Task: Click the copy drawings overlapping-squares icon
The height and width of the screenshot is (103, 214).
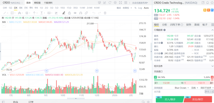Action: (x=86, y=13)
